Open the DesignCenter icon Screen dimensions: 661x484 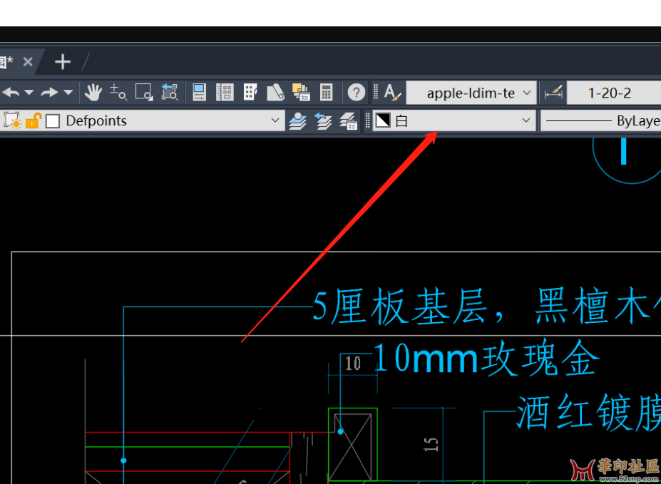tap(225, 92)
